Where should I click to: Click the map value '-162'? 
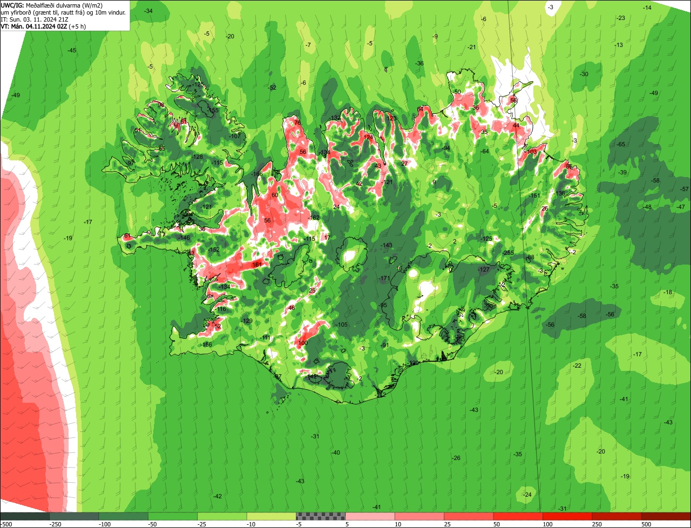(x=314, y=218)
